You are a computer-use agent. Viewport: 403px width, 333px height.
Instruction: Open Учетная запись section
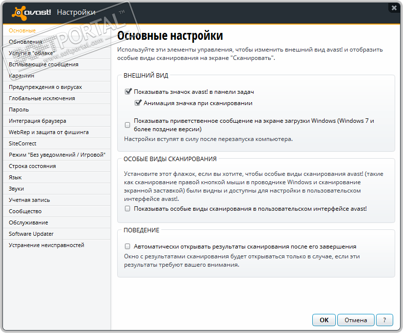point(57,200)
